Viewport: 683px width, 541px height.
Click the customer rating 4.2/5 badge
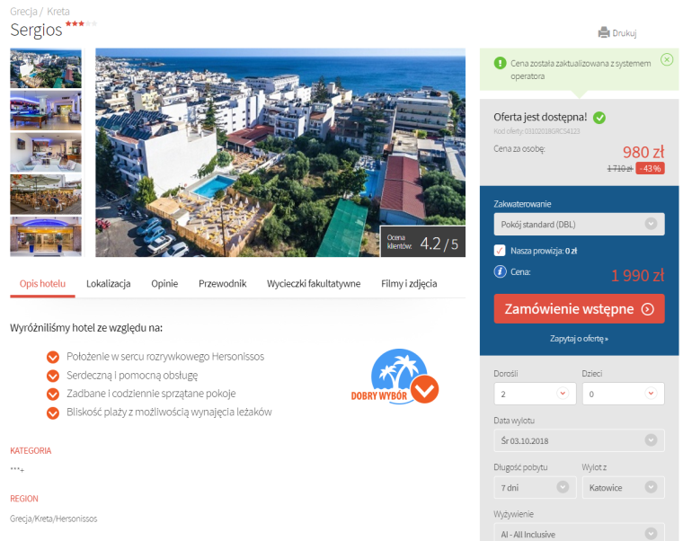(422, 243)
